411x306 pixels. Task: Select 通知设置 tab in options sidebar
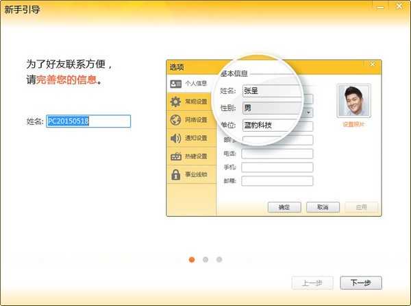[x=191, y=138]
